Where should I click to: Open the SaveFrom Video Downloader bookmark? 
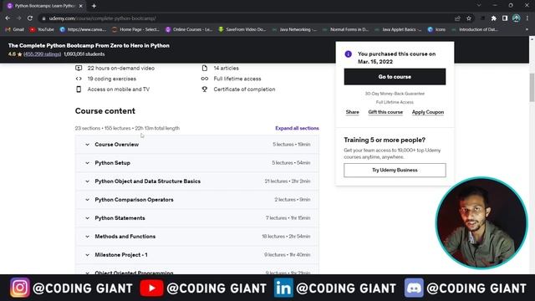point(242,30)
